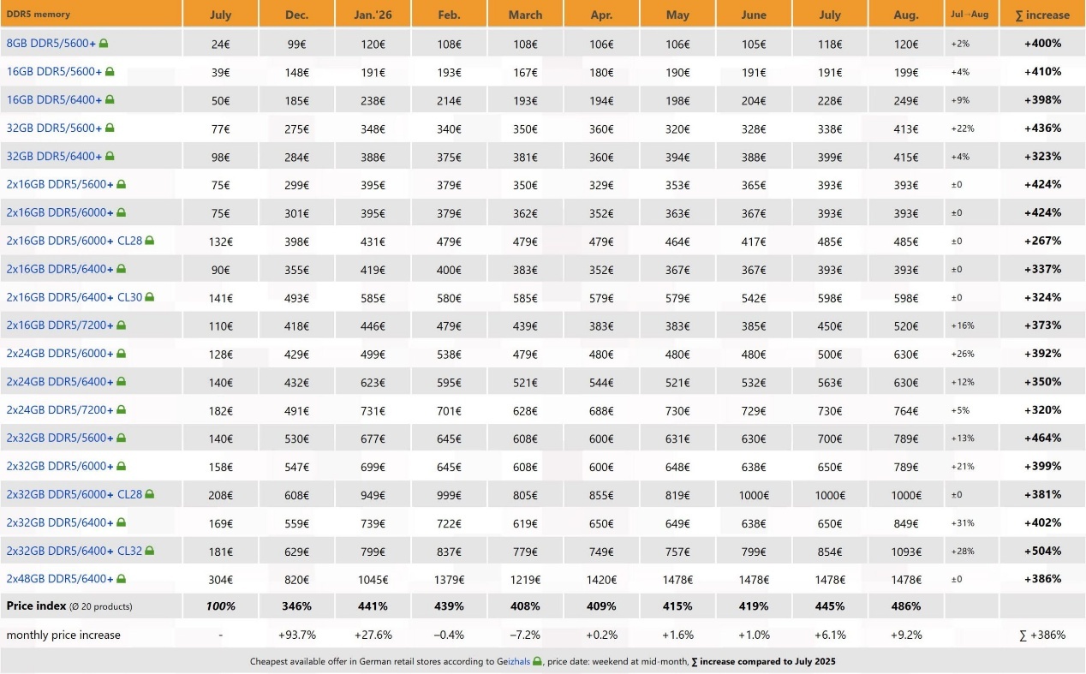Click lock icon next to 2x24GB DDR5/7200+

121,409
